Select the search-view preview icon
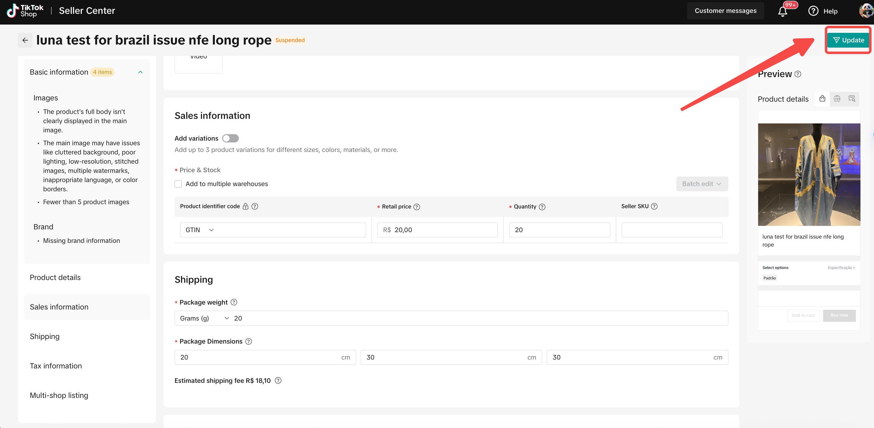 (852, 99)
